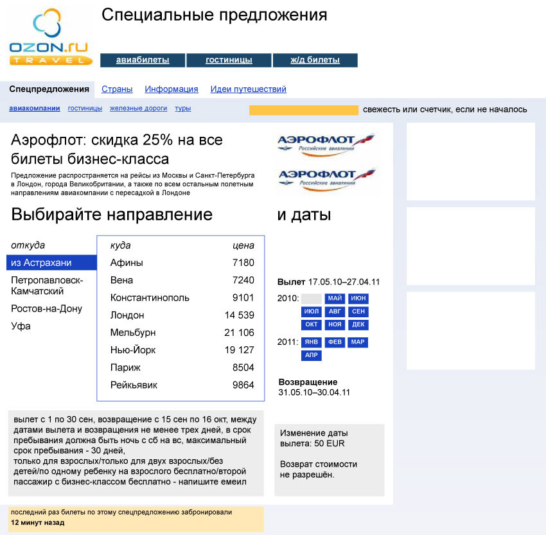Open the ж/д билеты section button

315,60
